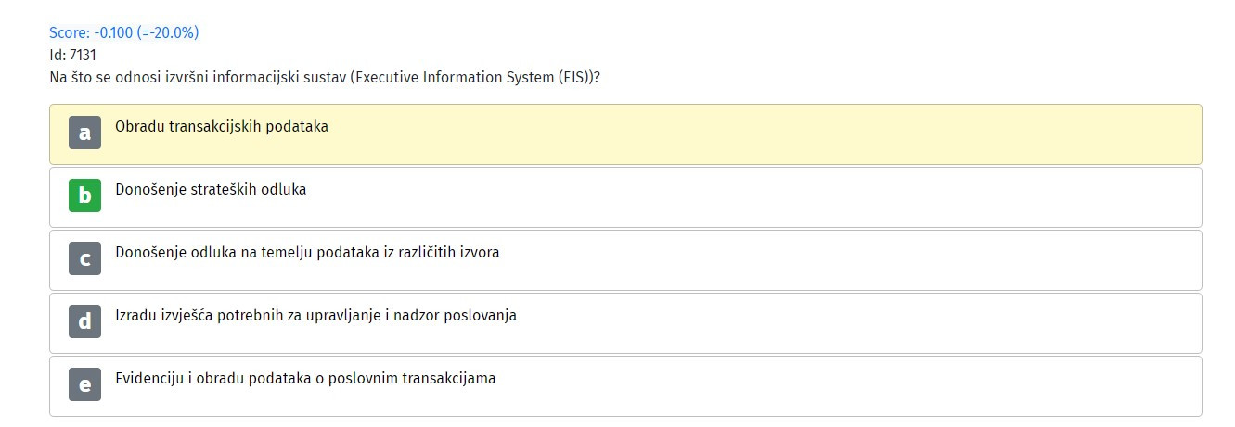Choose the gray letter 'd' badge
This screenshot has width=1235, height=427.
[84, 322]
